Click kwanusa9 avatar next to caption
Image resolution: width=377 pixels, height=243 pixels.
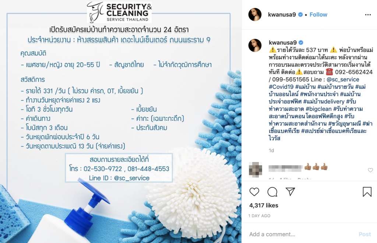pyautogui.click(x=255, y=45)
